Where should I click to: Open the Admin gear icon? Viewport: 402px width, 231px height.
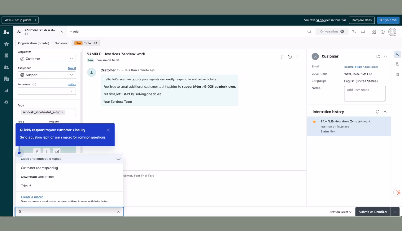[6, 102]
